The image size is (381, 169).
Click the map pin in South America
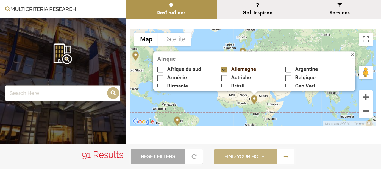177,120
